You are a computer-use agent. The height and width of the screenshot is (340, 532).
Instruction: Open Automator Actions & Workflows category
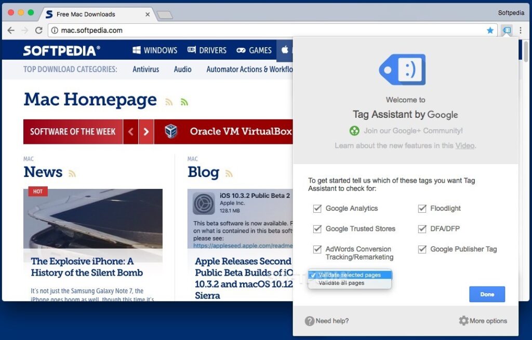(x=249, y=69)
